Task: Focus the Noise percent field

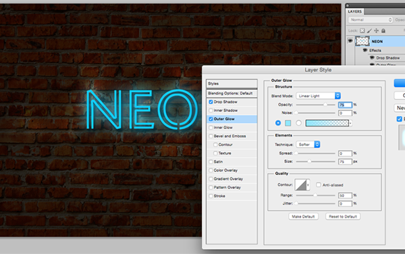Action: [346, 113]
